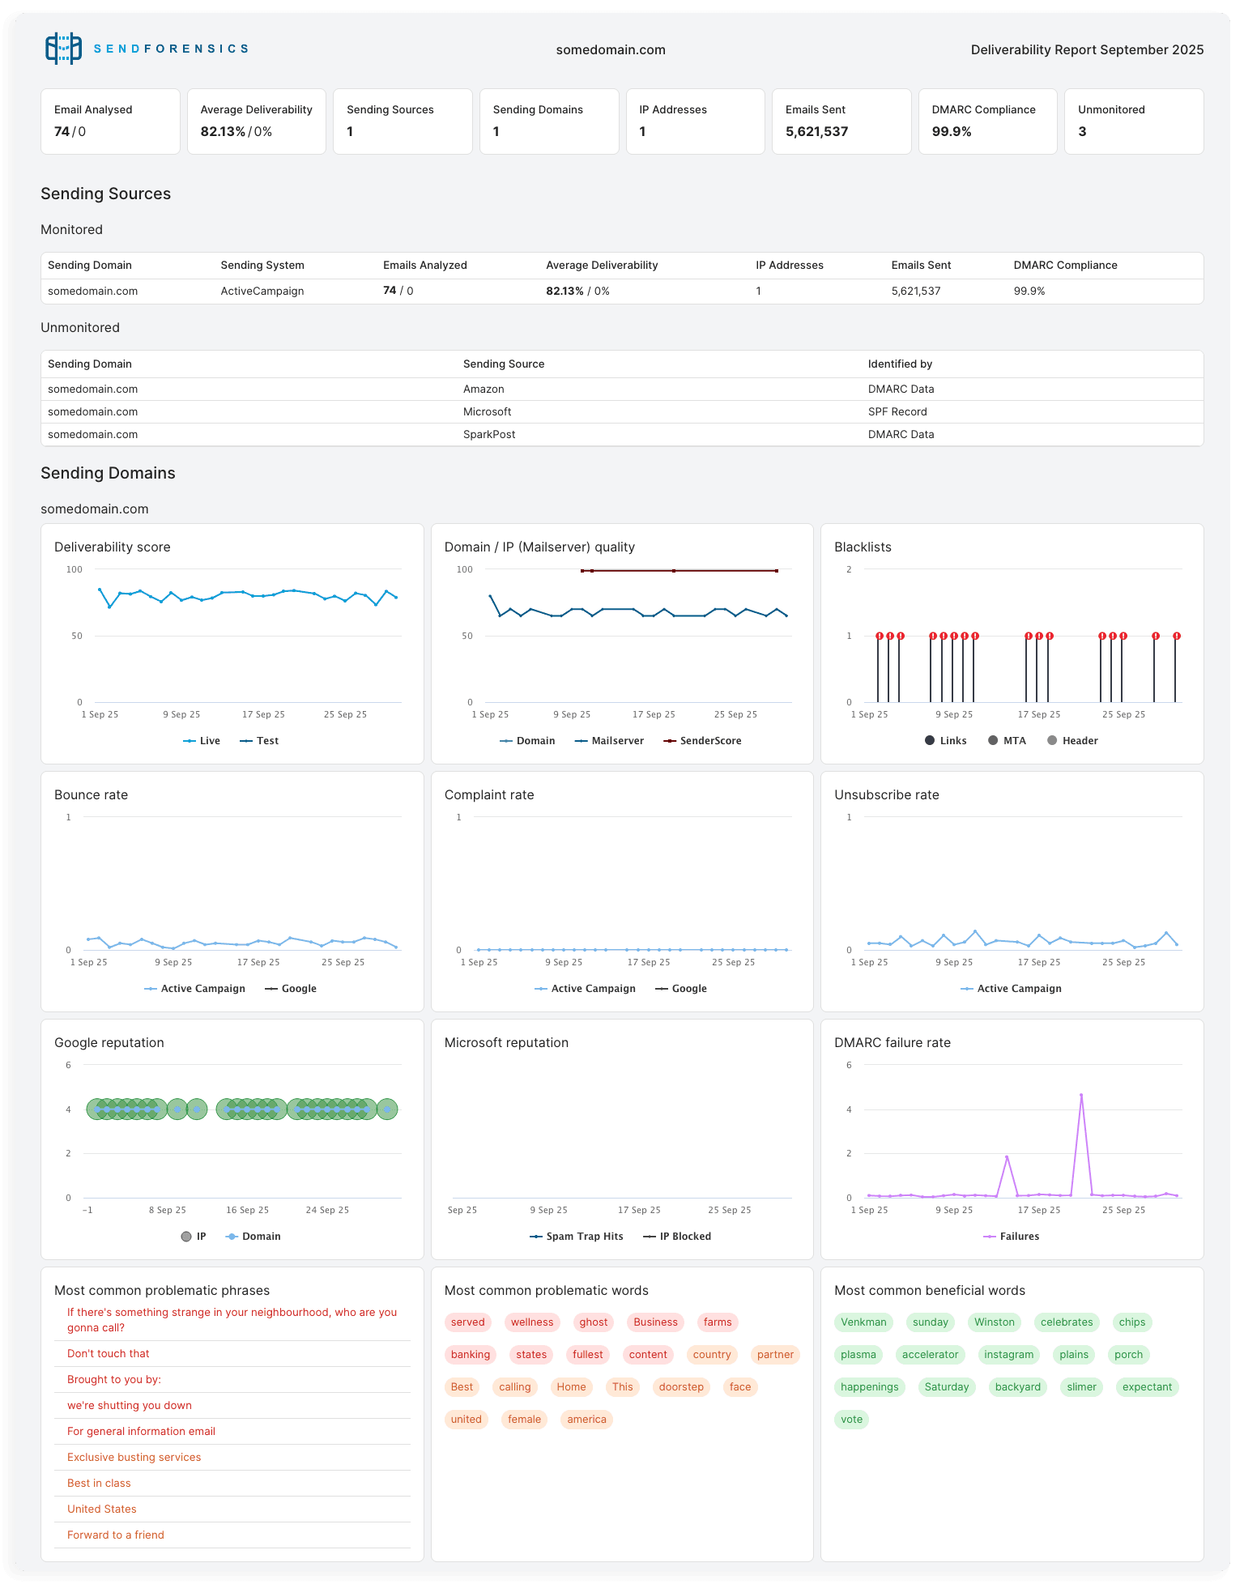This screenshot has width=1244, height=1584.
Task: Click the IP Blocked legend marker
Action: (x=650, y=1237)
